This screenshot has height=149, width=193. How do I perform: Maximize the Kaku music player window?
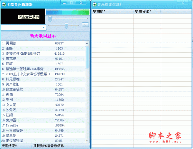coord(71,3)
